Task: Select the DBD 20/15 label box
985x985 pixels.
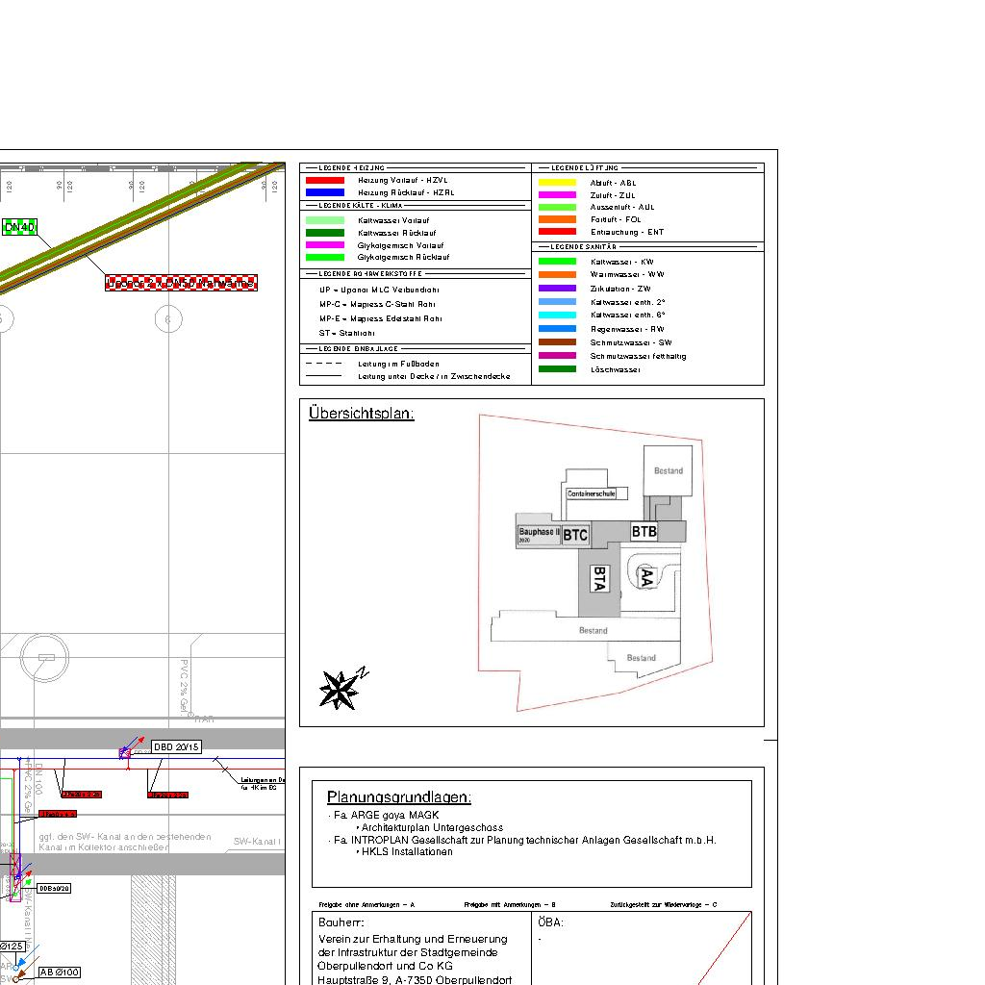Action: (176, 747)
